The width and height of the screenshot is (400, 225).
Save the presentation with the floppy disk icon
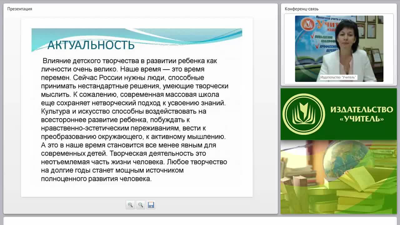151,205
